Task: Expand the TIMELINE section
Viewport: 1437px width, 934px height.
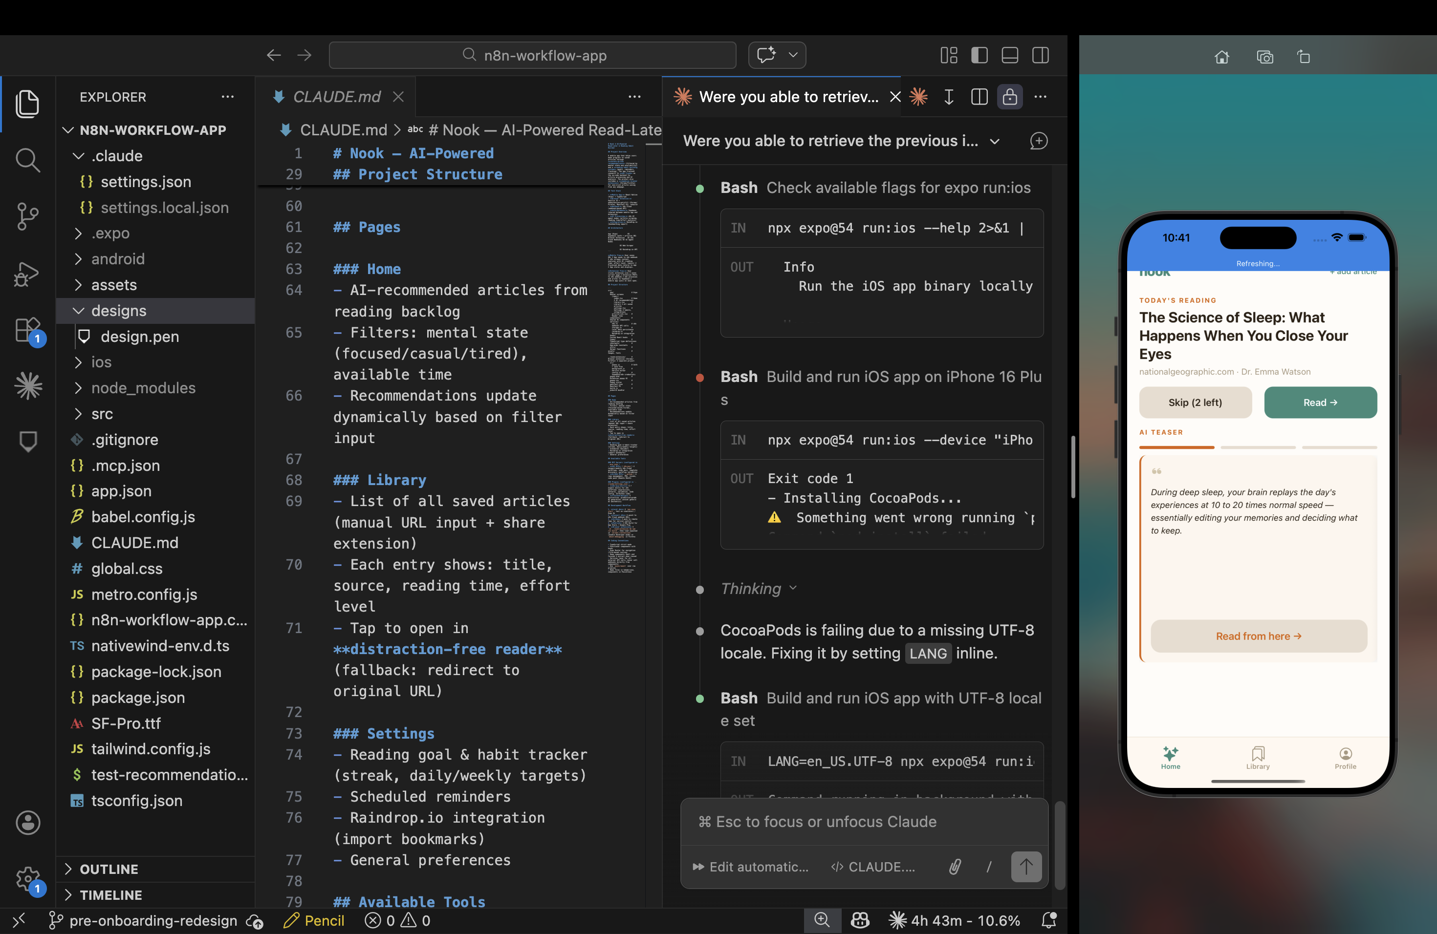Action: 156,895
